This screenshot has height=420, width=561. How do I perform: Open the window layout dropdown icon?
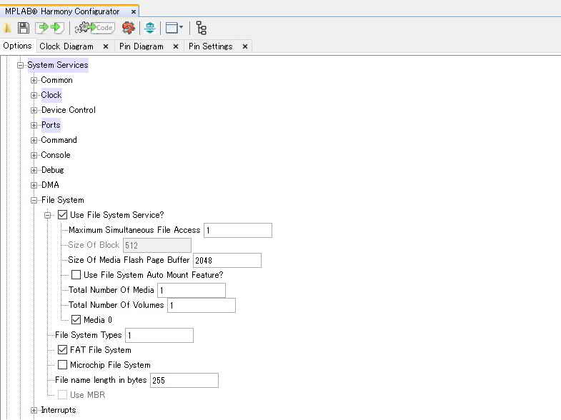[174, 28]
